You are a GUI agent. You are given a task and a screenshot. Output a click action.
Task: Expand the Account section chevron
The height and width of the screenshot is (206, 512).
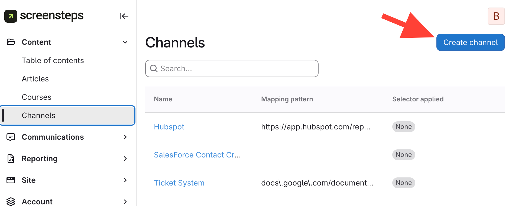pyautogui.click(x=125, y=201)
